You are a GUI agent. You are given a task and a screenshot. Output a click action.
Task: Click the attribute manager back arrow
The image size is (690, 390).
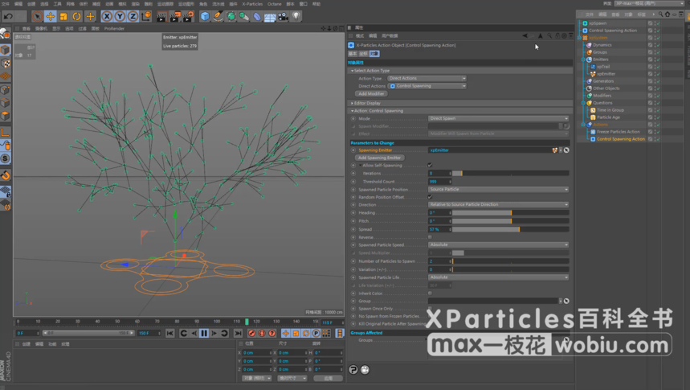click(525, 35)
